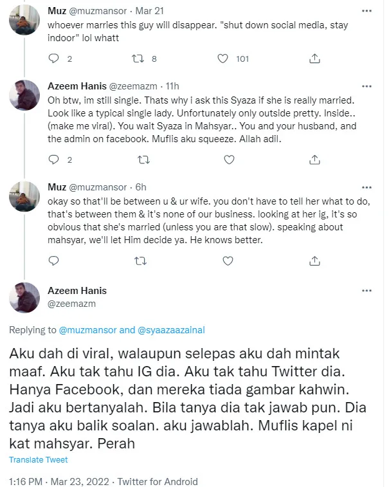Open more options on Muz's Mar 21 tweet
The width and height of the screenshot is (389, 487).
click(x=366, y=11)
